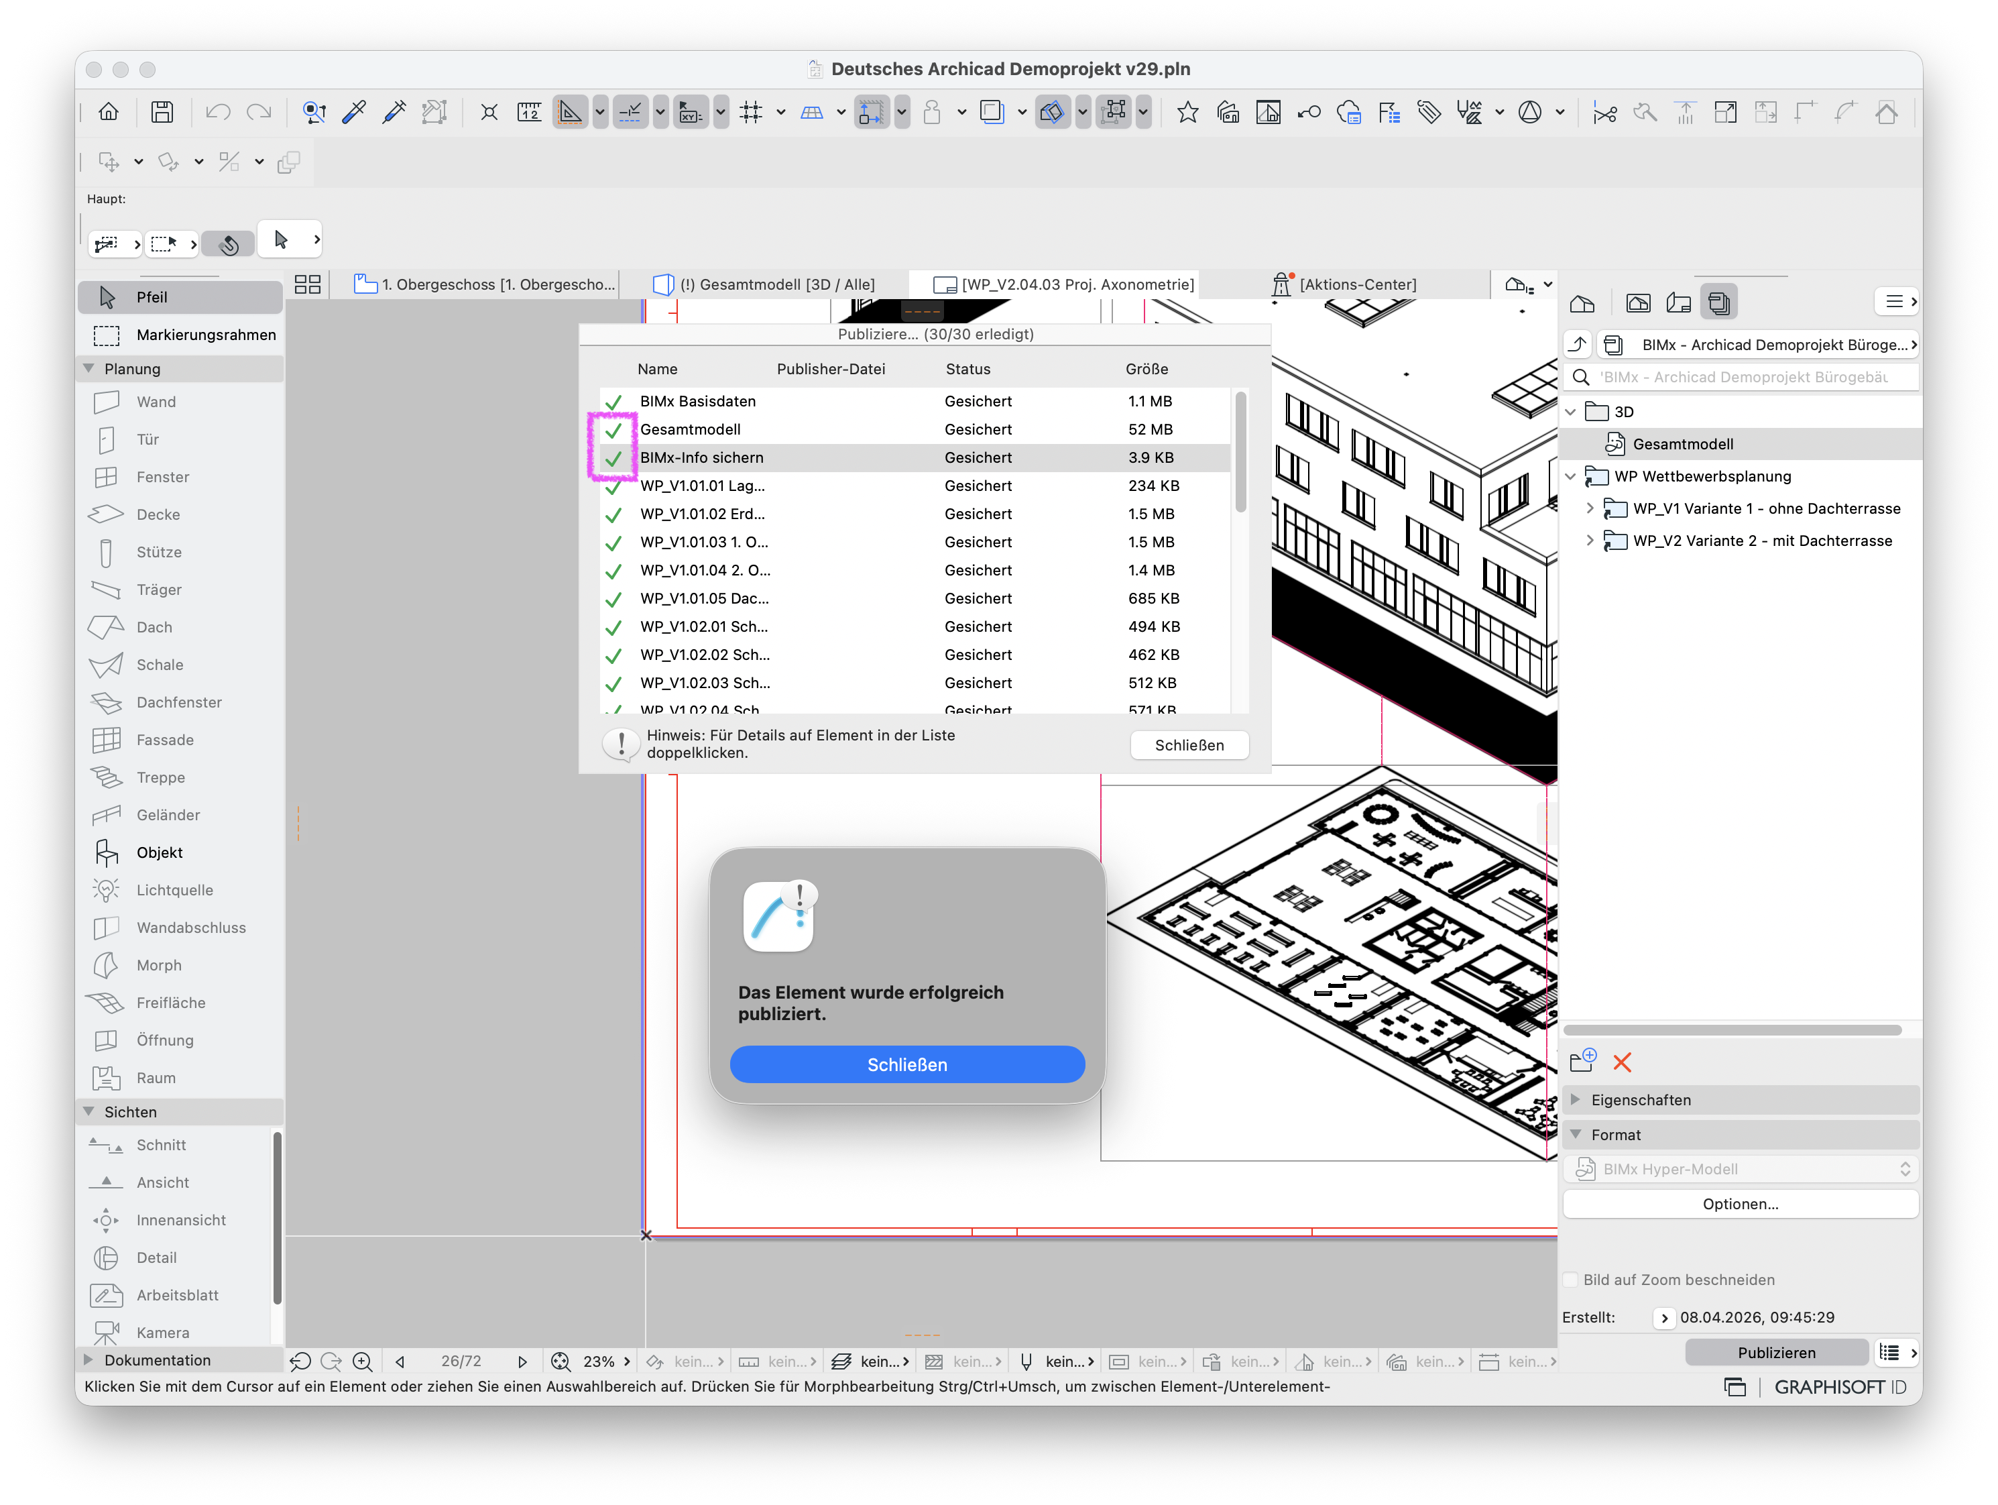Click the Home icon in the toolbar
Screen dimensions: 1998x1505
109,112
